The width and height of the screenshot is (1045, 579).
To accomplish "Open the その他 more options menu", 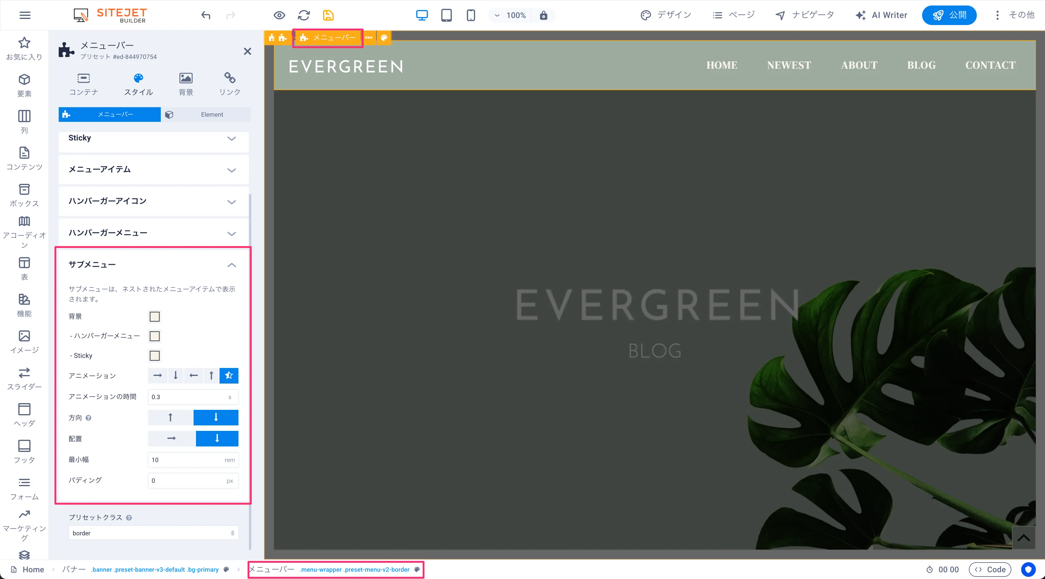I will click(x=1015, y=15).
